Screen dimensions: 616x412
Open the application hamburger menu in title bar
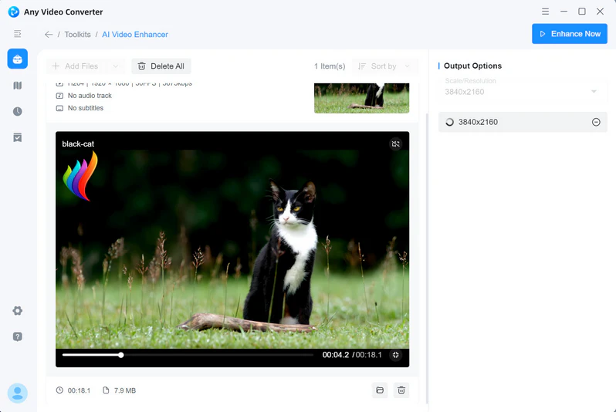coord(545,12)
